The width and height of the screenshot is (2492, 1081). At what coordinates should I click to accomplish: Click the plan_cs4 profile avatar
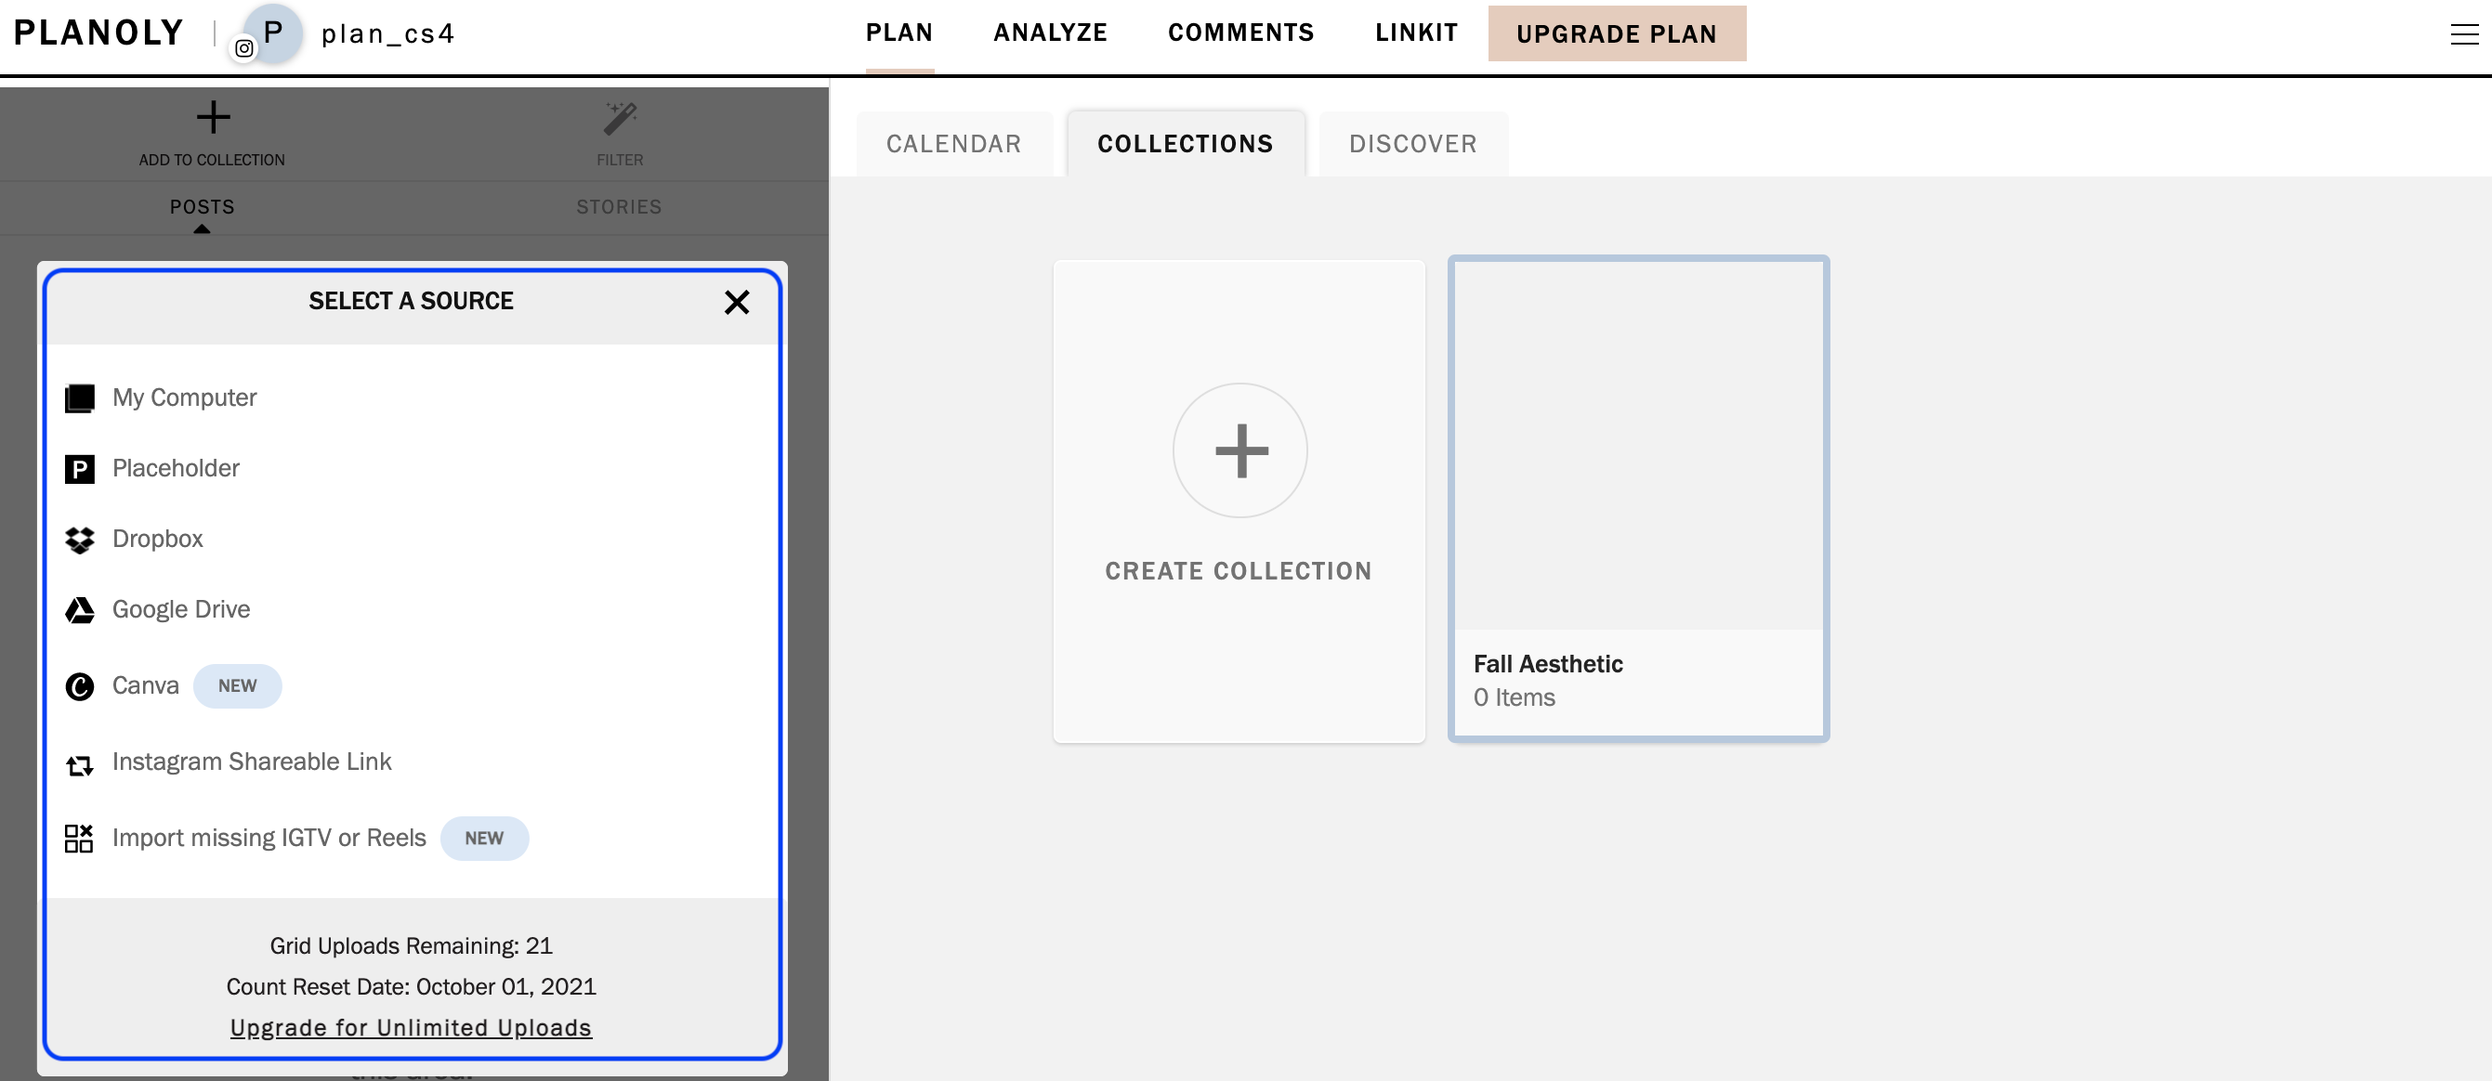pyautogui.click(x=273, y=33)
